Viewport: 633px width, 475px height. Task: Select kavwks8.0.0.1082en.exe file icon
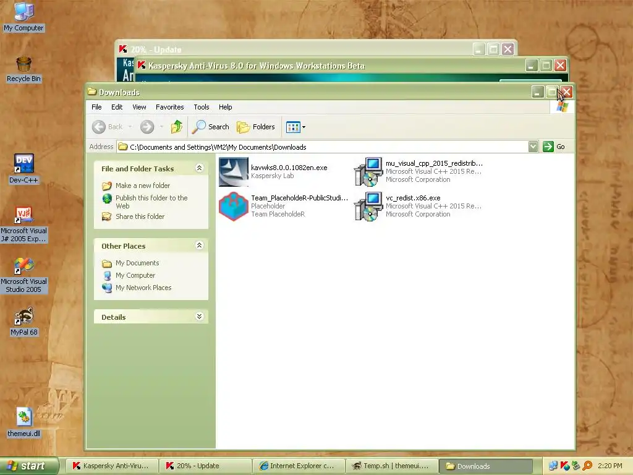(x=233, y=172)
